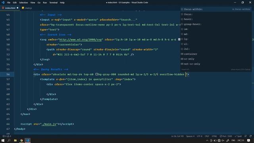
Task: Click the VS Code taskbar icon
Action: 27,140
